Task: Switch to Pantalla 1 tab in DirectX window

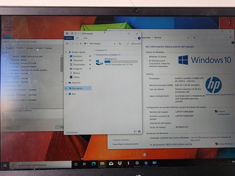Action: pyautogui.click(x=10, y=48)
